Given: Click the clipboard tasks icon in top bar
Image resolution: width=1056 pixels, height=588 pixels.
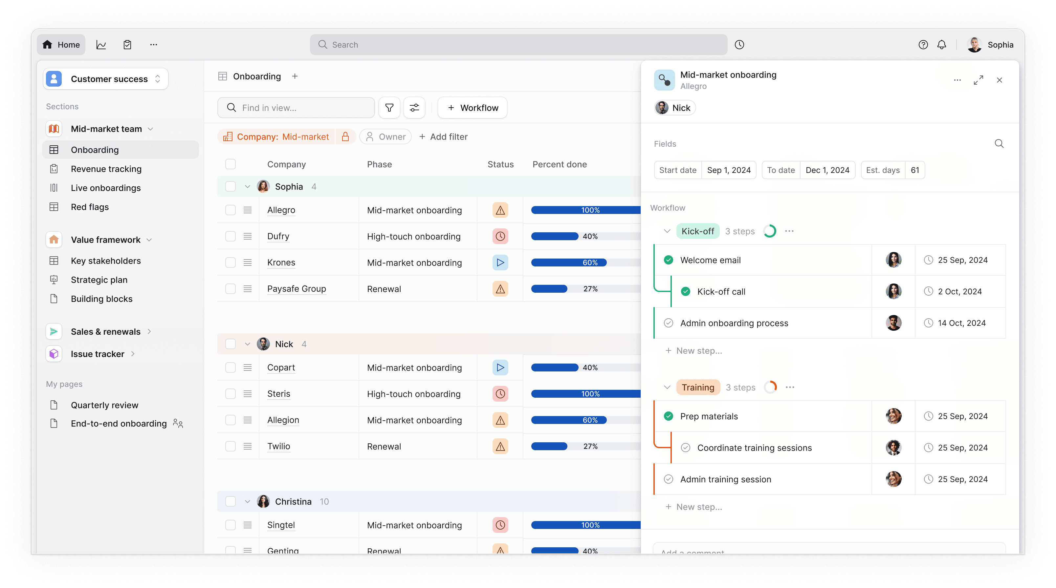Looking at the screenshot, I should [x=127, y=45].
